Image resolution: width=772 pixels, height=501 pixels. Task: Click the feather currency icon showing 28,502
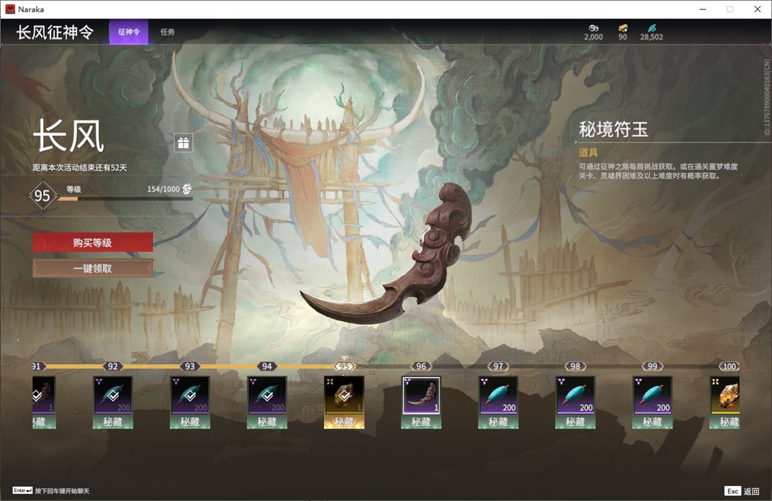[x=651, y=28]
